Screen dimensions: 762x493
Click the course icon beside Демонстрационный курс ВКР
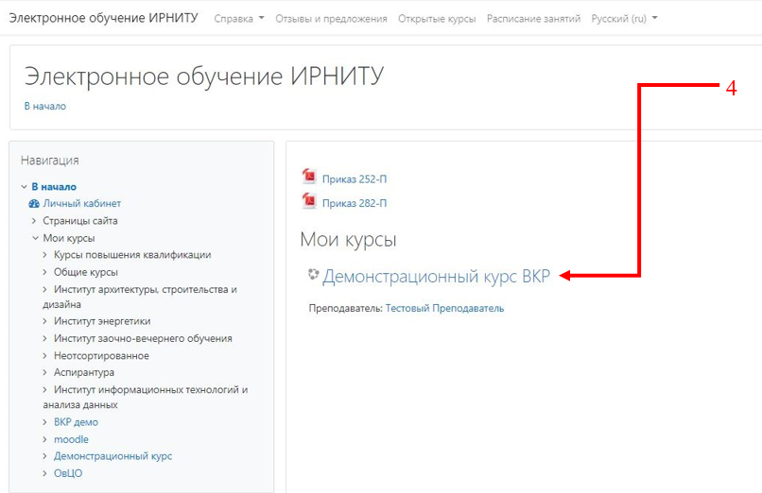(x=314, y=275)
